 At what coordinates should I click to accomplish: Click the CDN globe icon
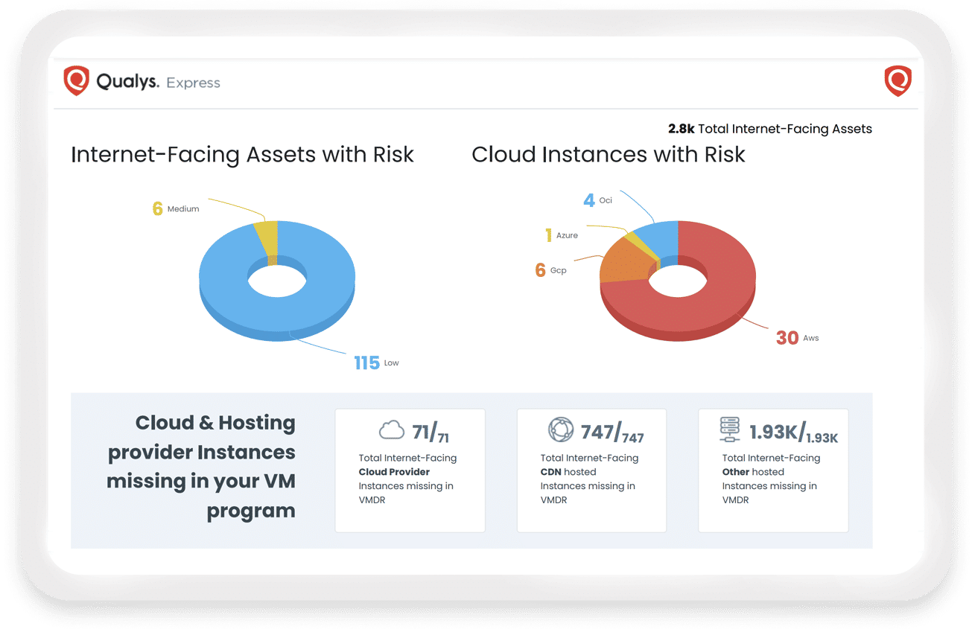560,430
